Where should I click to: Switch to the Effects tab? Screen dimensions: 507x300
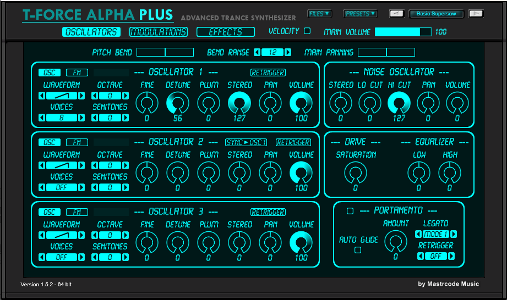[x=226, y=32]
